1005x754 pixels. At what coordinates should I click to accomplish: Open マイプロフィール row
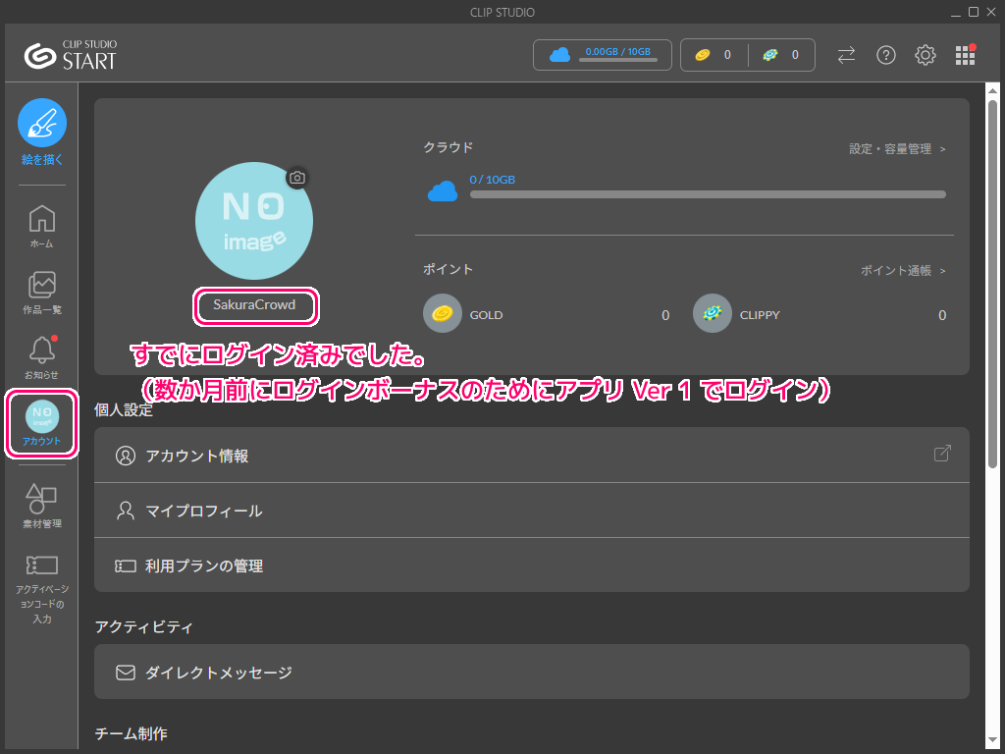coord(531,511)
